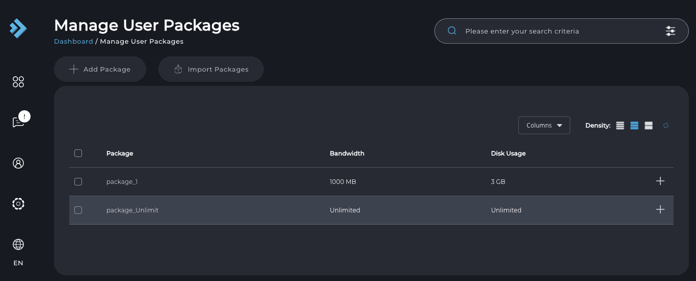The width and height of the screenshot is (696, 281).
Task: Select the medium density icon
Action: (x=634, y=126)
